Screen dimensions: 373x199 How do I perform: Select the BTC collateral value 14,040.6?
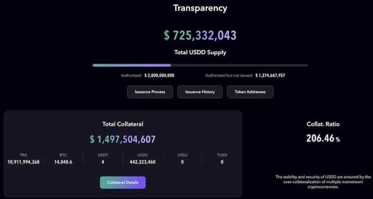click(63, 162)
